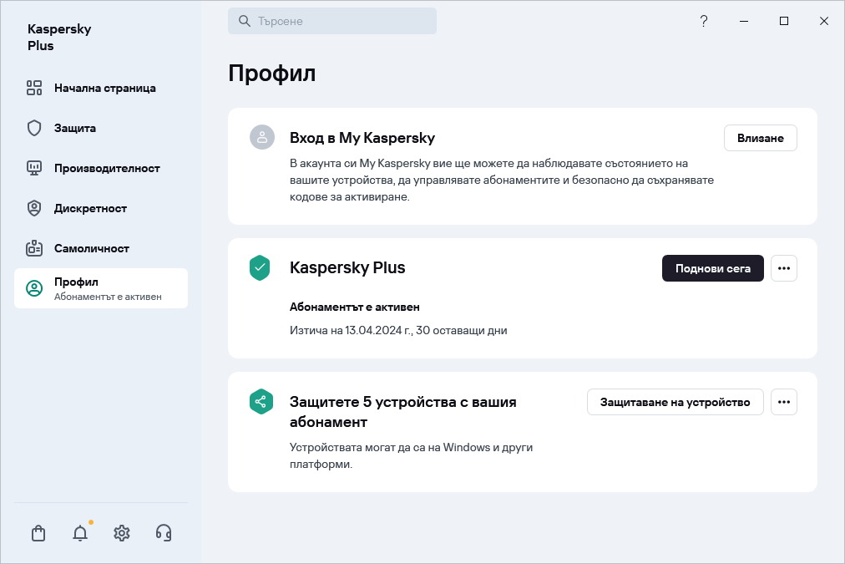845x564 pixels.
Task: Open more options for Kaspersky Plus subscription
Action: click(x=783, y=268)
